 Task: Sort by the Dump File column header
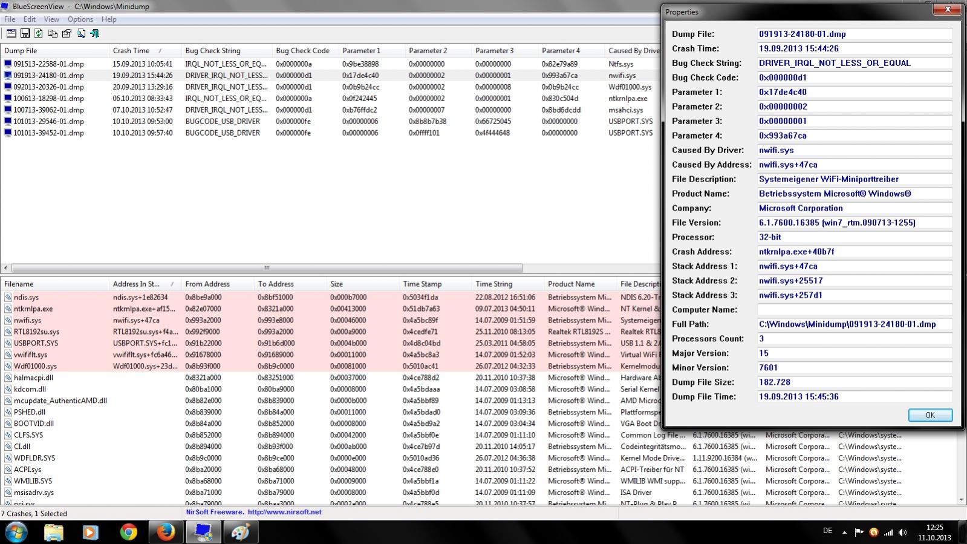54,51
